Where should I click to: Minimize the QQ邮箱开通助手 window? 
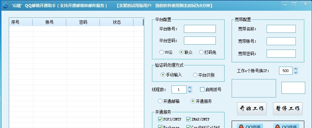[x=285, y=4]
